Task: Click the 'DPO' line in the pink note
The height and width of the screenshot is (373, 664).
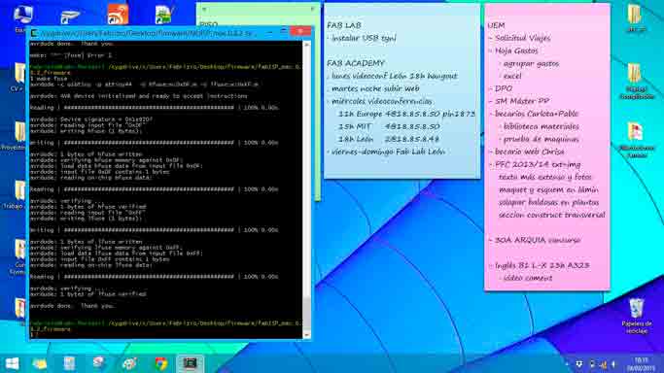Action: (503, 88)
